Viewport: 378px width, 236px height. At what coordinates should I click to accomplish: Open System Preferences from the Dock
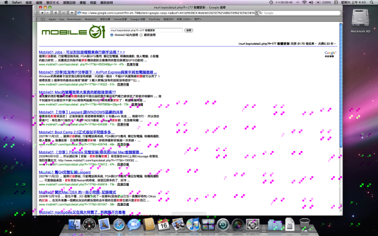coord(253,225)
